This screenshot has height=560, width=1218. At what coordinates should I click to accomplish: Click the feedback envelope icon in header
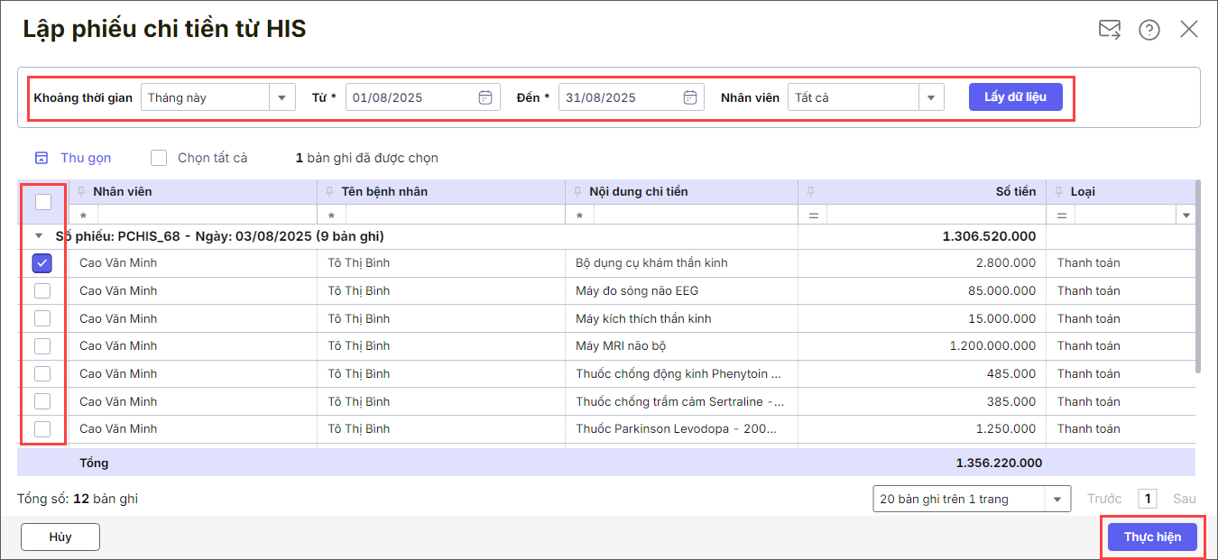click(x=1109, y=30)
